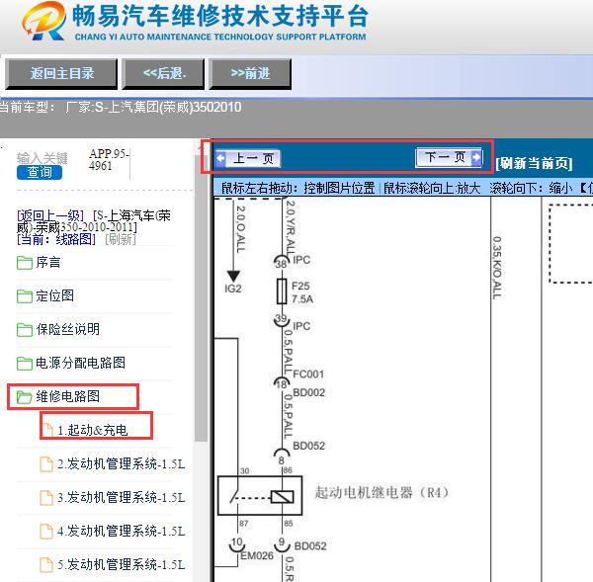Refresh with the 刷新当前页 link
This screenshot has height=582, width=593.
pos(534,163)
